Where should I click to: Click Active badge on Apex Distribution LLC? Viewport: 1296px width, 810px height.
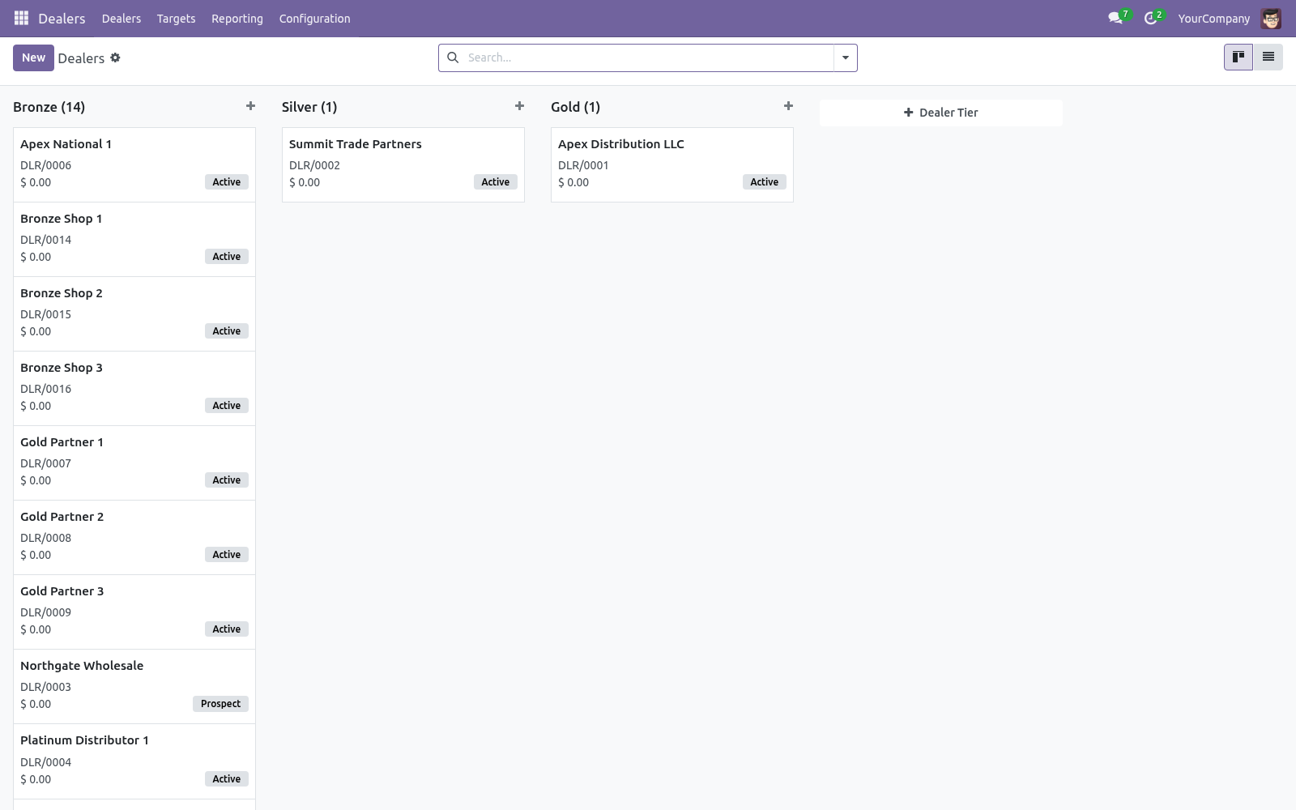point(765,182)
